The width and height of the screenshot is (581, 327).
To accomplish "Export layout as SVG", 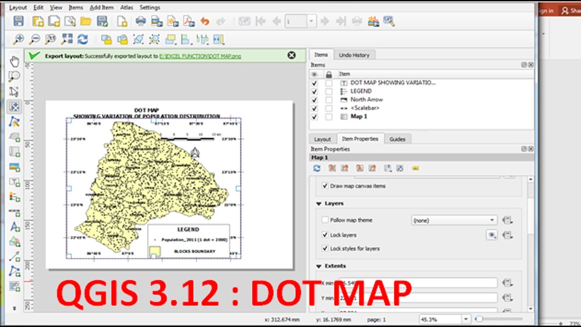I will (173, 21).
